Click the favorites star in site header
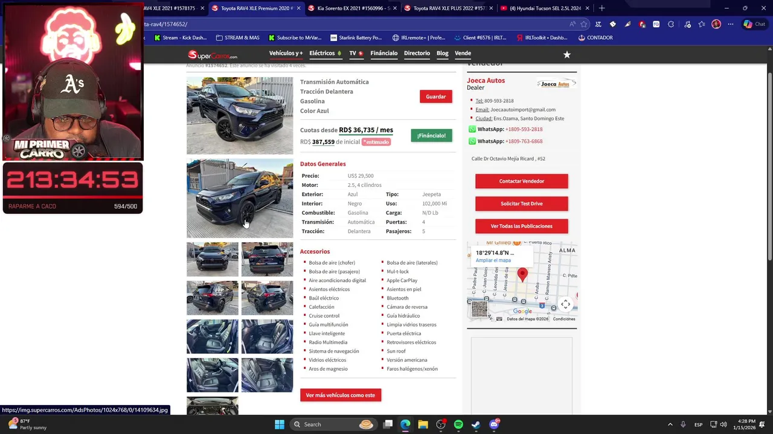This screenshot has height=434, width=773. [566, 54]
